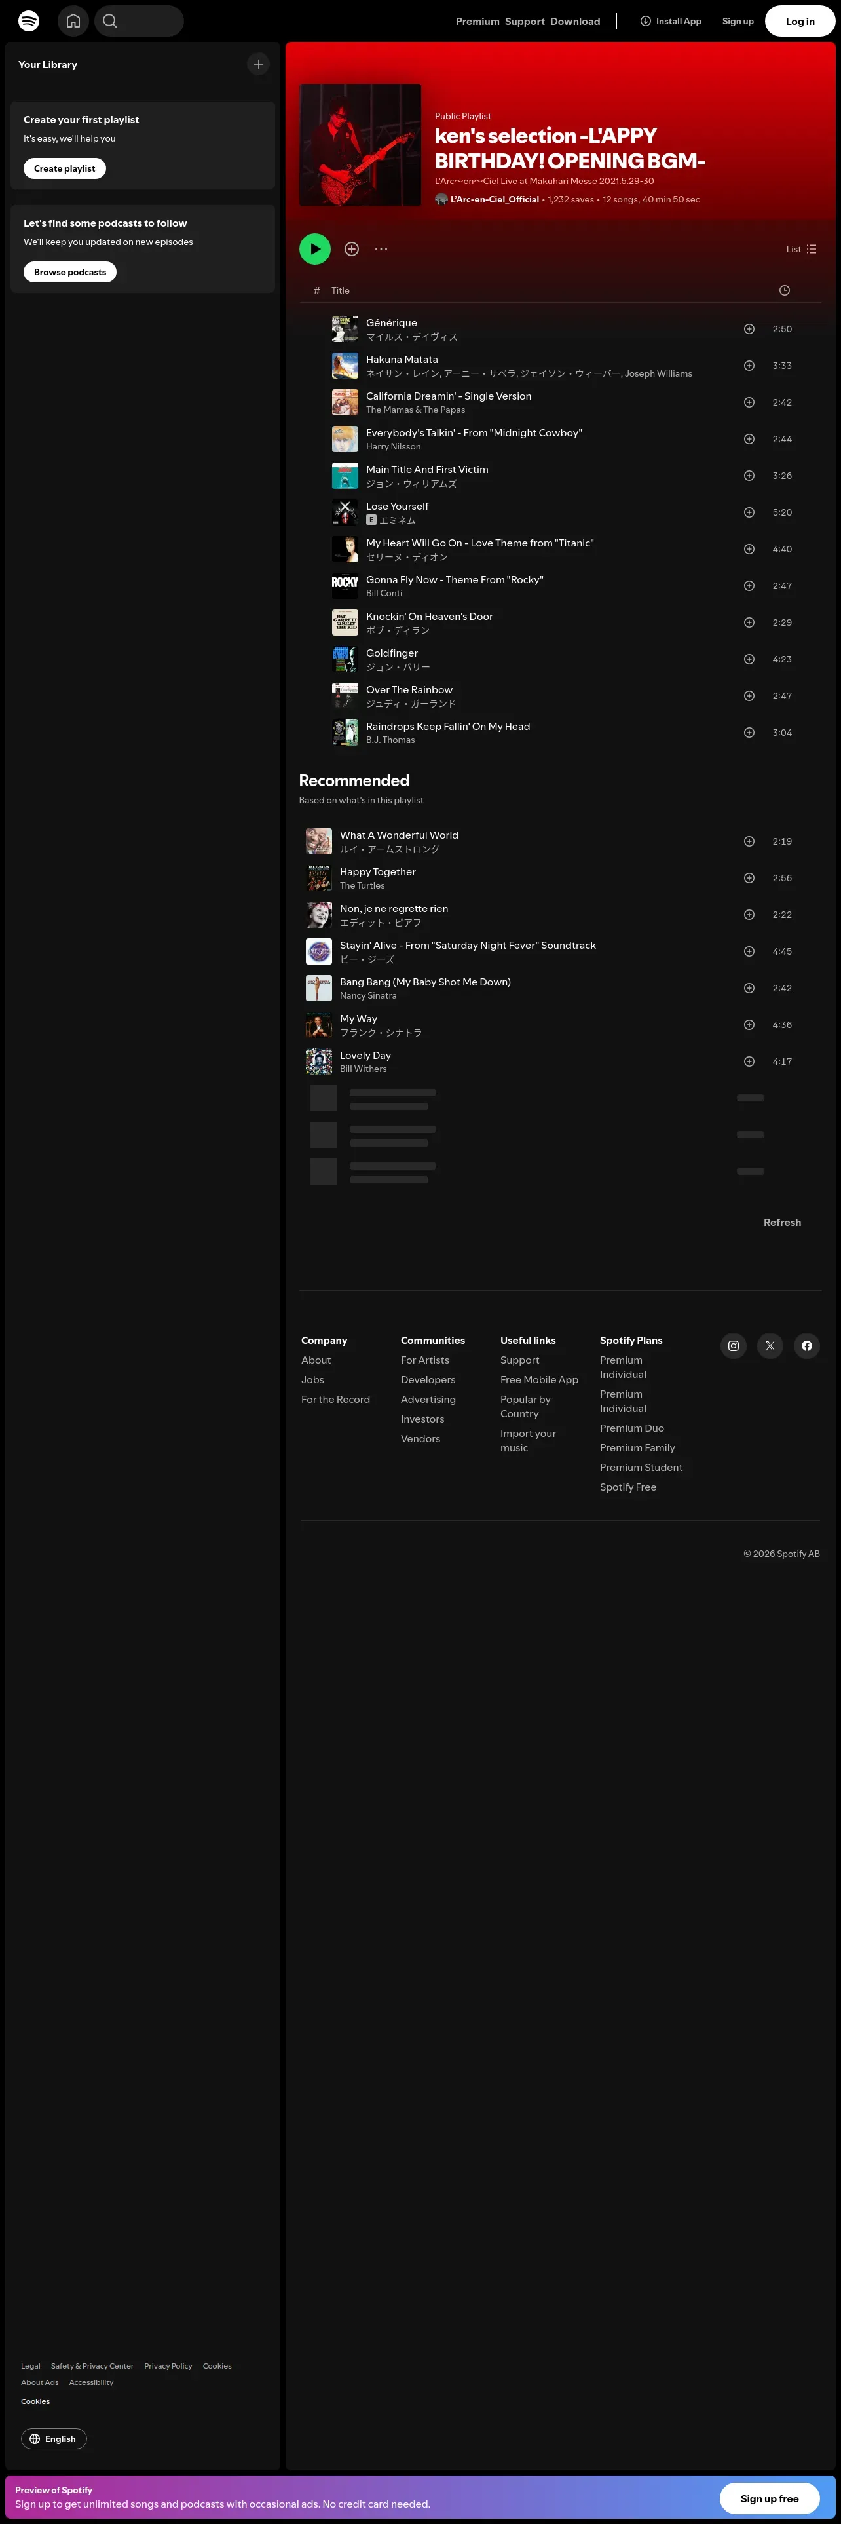Open the Accessibility sidebar link
The width and height of the screenshot is (841, 2524).
91,2383
